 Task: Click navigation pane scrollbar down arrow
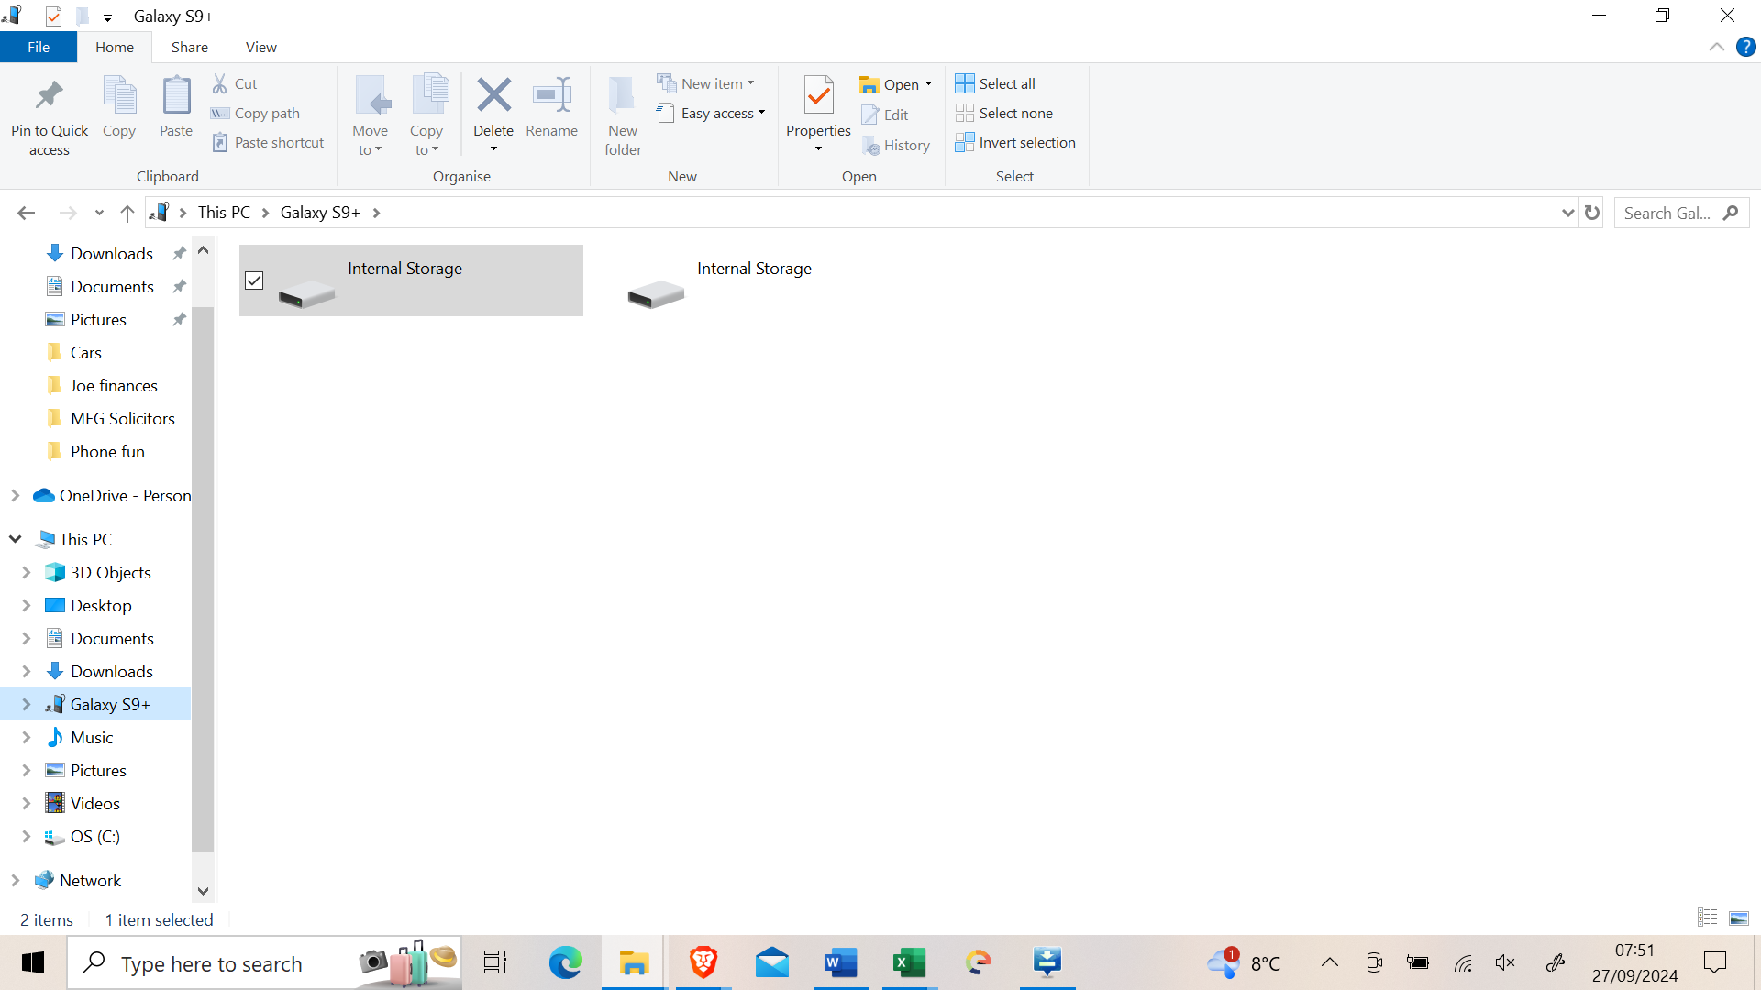pyautogui.click(x=204, y=891)
